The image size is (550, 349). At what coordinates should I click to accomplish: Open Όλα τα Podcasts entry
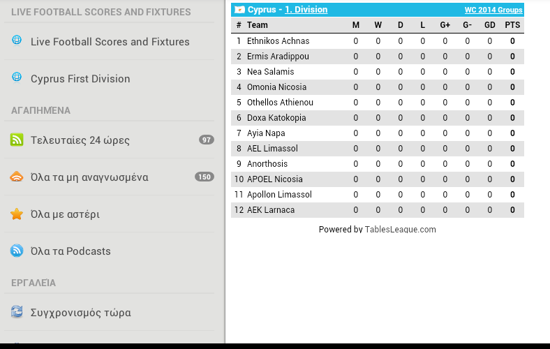109,251
